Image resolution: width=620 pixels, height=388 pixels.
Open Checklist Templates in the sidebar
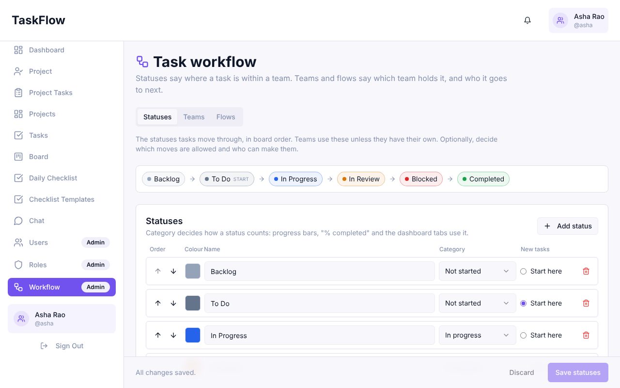(62, 199)
